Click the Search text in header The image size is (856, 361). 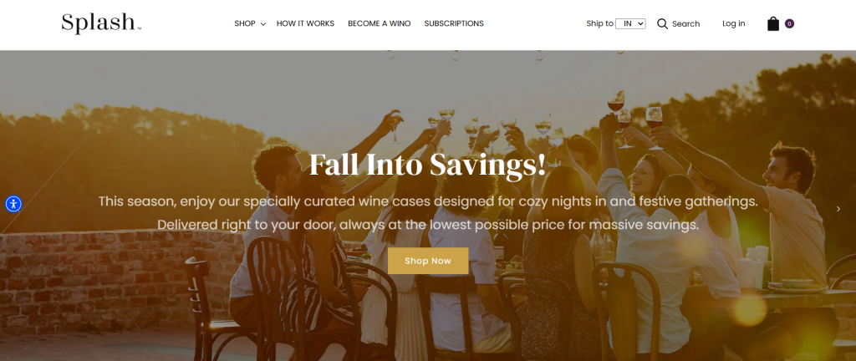click(x=685, y=23)
